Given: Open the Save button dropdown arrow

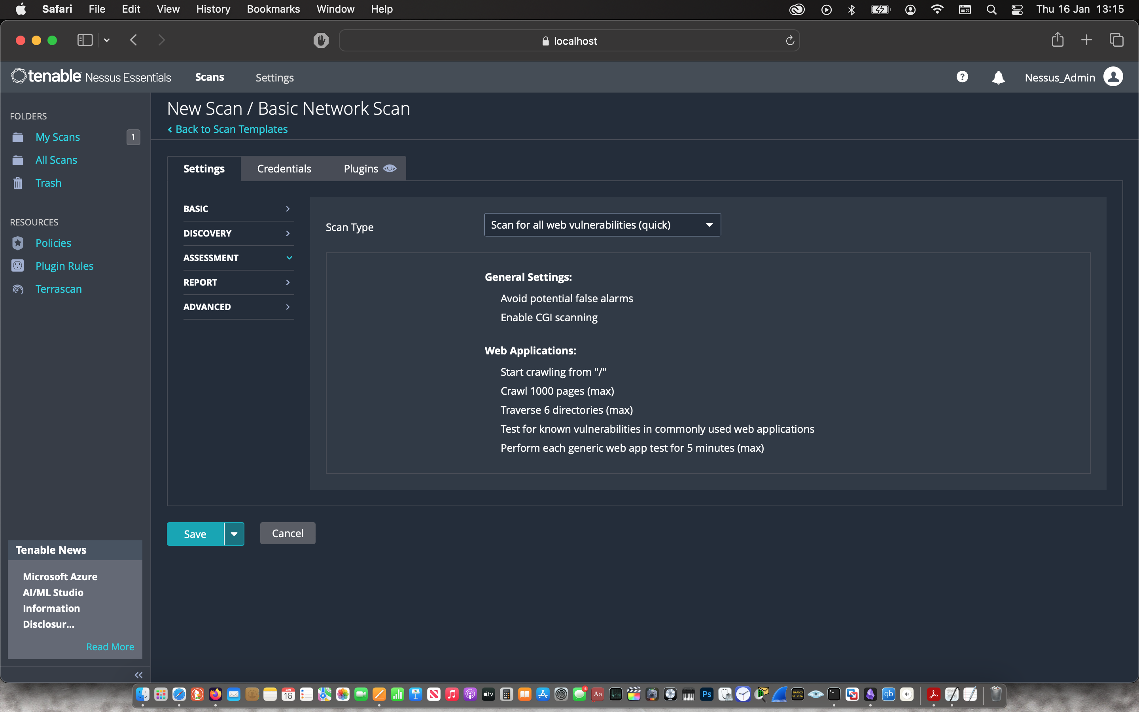Looking at the screenshot, I should point(234,534).
